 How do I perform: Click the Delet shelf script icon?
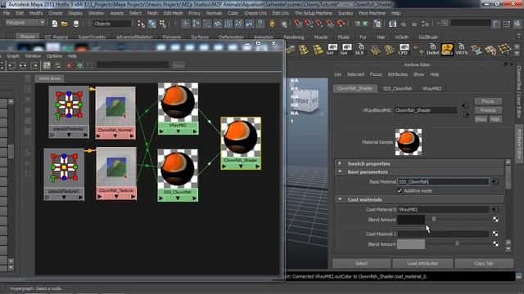coord(432,50)
